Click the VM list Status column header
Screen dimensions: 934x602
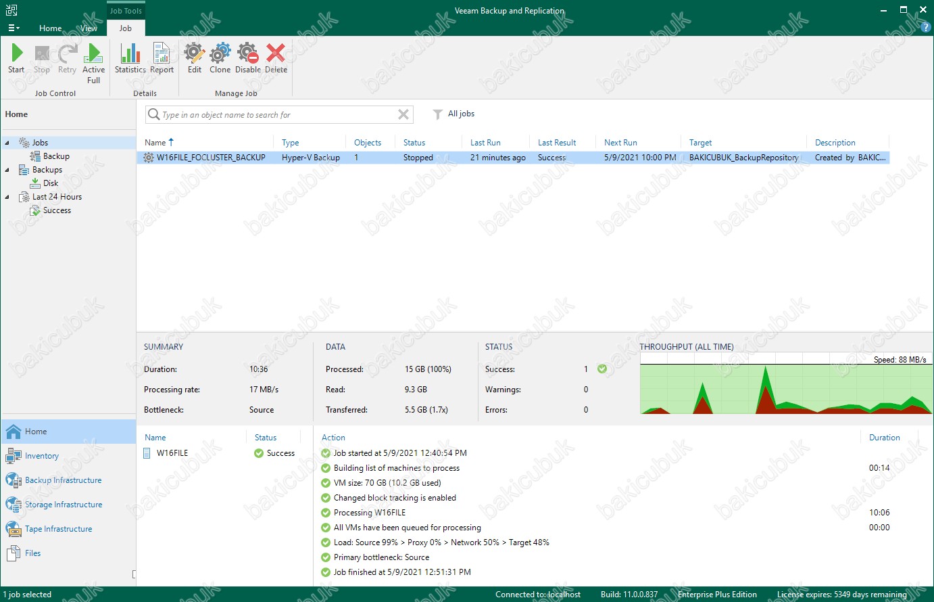click(266, 438)
